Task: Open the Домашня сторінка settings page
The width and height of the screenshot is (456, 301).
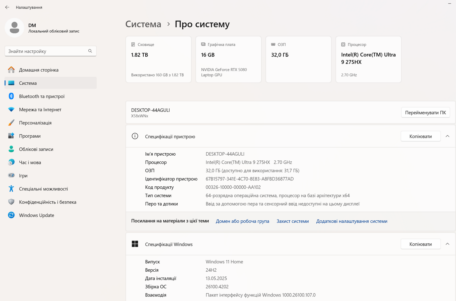Action: 51,70
